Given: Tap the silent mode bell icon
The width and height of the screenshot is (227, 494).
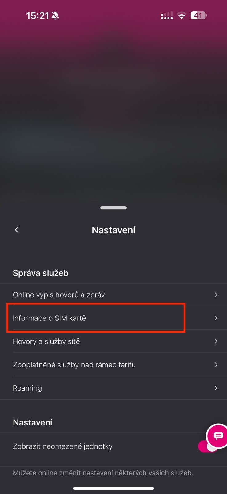Looking at the screenshot, I should tap(55, 16).
